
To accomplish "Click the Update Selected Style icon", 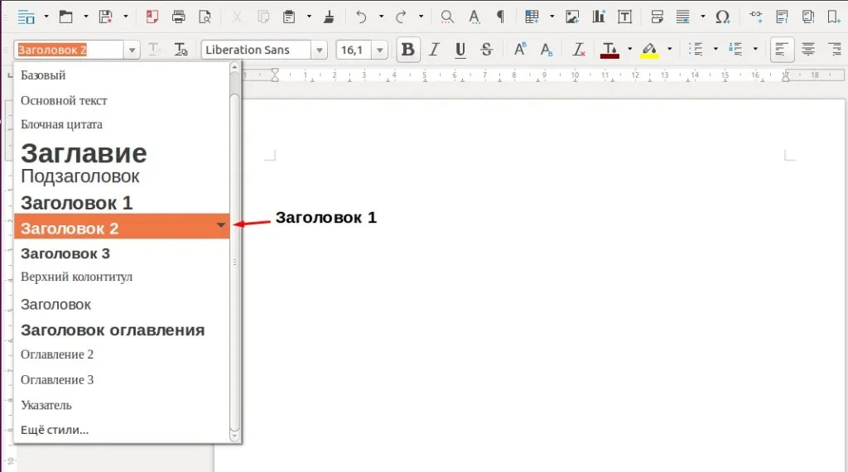I will click(154, 50).
